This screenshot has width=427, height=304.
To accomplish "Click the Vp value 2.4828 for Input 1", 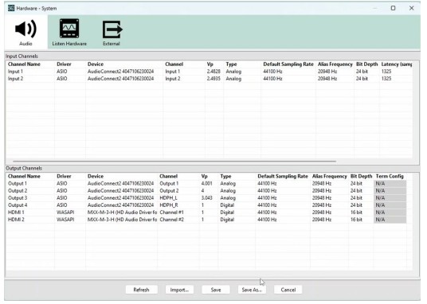I will tap(213, 72).
